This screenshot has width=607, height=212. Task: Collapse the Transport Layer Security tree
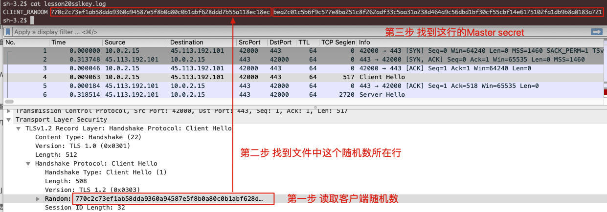(9, 120)
